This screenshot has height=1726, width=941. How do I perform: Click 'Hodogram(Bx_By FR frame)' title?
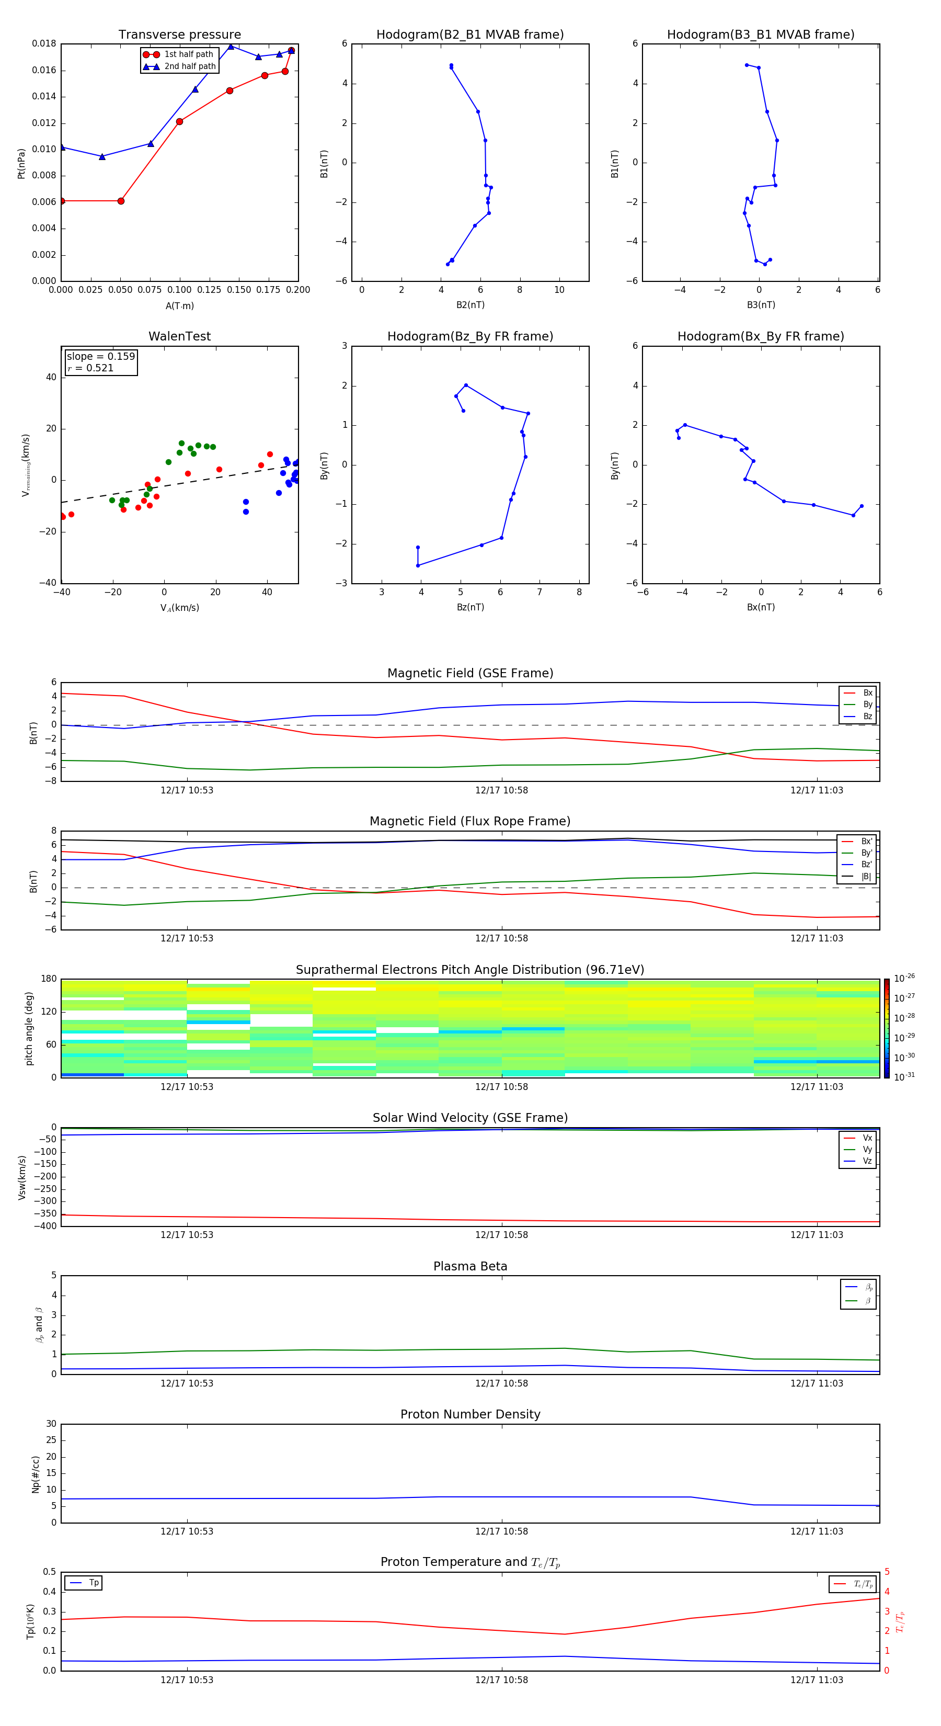(x=761, y=336)
